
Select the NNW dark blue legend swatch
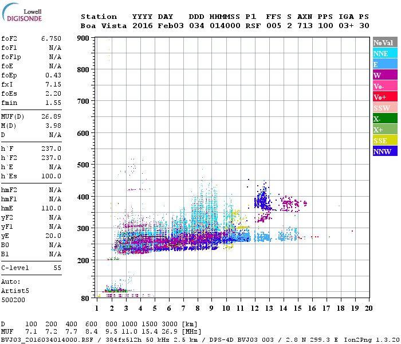tap(385, 151)
